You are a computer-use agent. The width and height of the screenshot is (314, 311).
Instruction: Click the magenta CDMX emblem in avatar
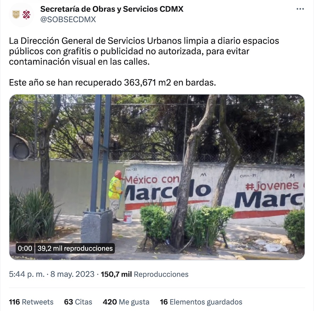click(26, 14)
